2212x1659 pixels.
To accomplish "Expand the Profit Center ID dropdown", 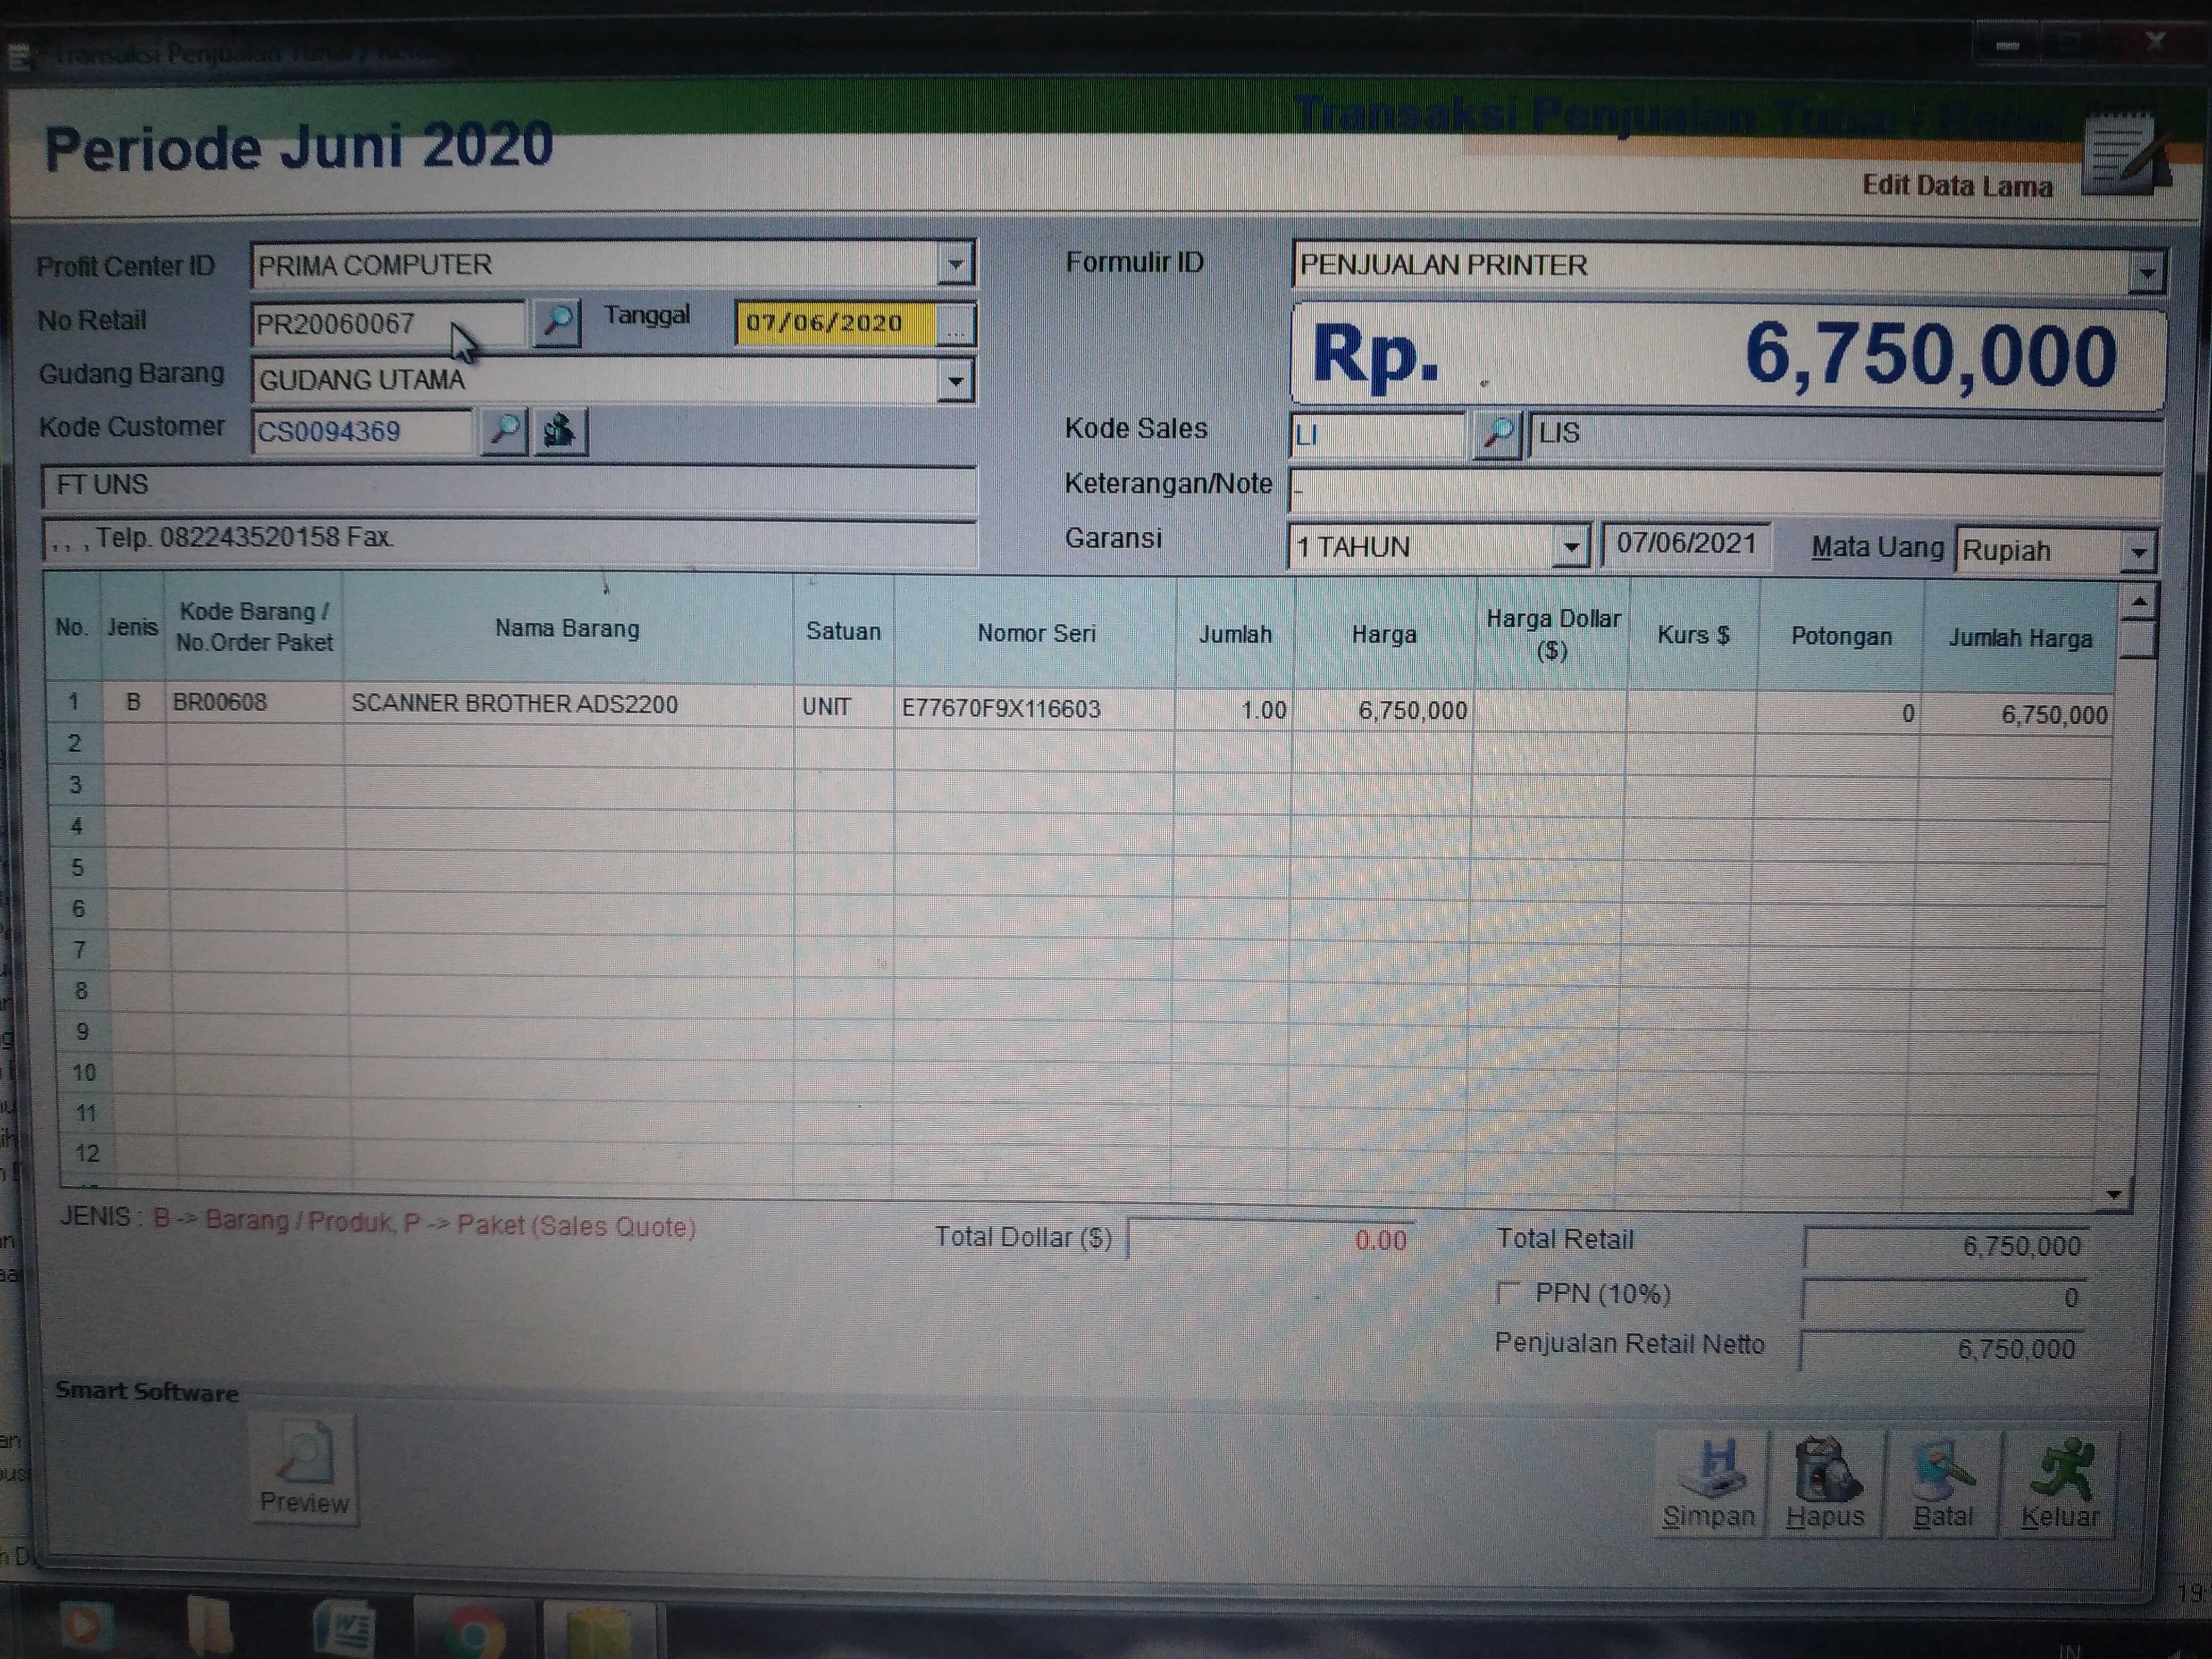I will 956,265.
